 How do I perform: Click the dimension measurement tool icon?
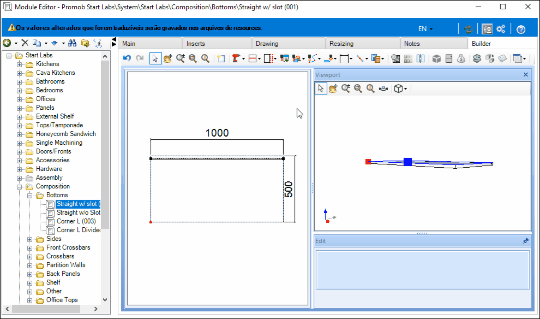(x=344, y=58)
